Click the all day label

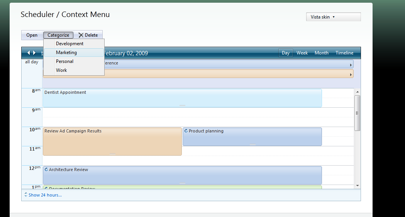pyautogui.click(x=32, y=62)
